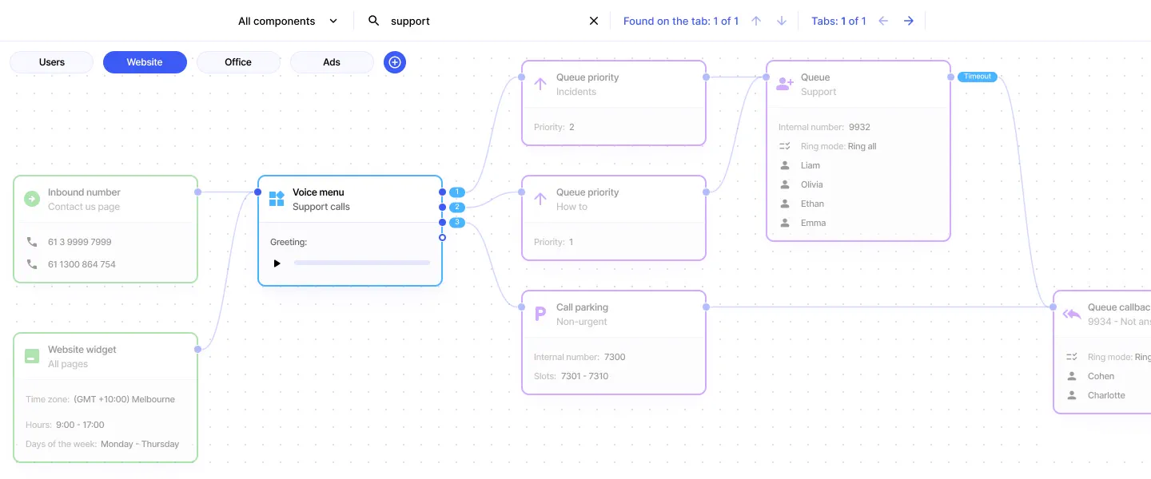Clear the search with the X button
This screenshot has width=1151, height=479.
(594, 22)
